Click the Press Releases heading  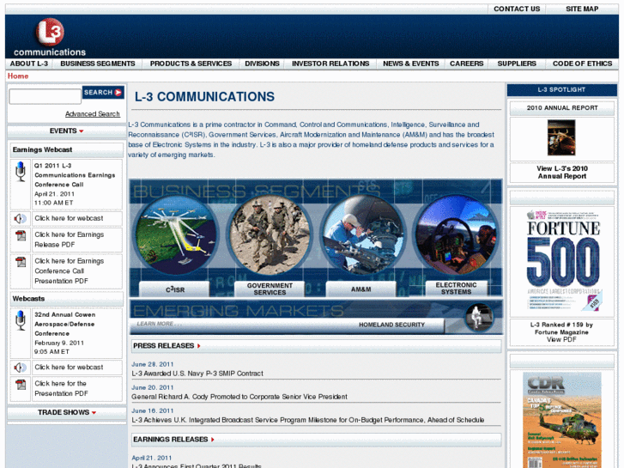(164, 346)
